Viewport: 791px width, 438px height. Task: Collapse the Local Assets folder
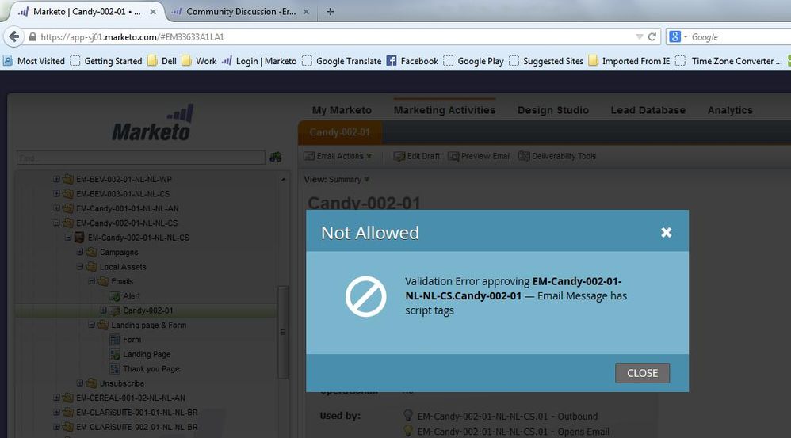click(80, 266)
